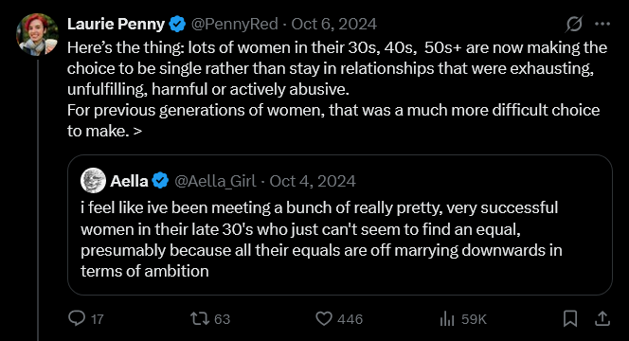The width and height of the screenshot is (629, 341).
Task: Click the Aella display name
Action: click(129, 181)
